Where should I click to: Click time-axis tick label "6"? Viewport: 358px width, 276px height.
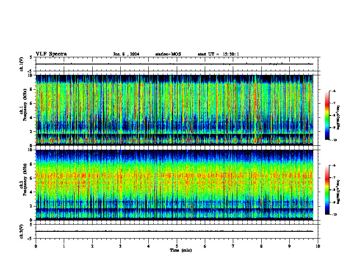click(205, 246)
